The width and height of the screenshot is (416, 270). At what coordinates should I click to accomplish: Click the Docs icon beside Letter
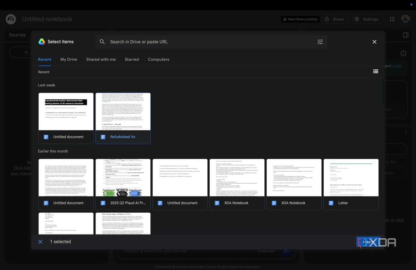coord(331,203)
